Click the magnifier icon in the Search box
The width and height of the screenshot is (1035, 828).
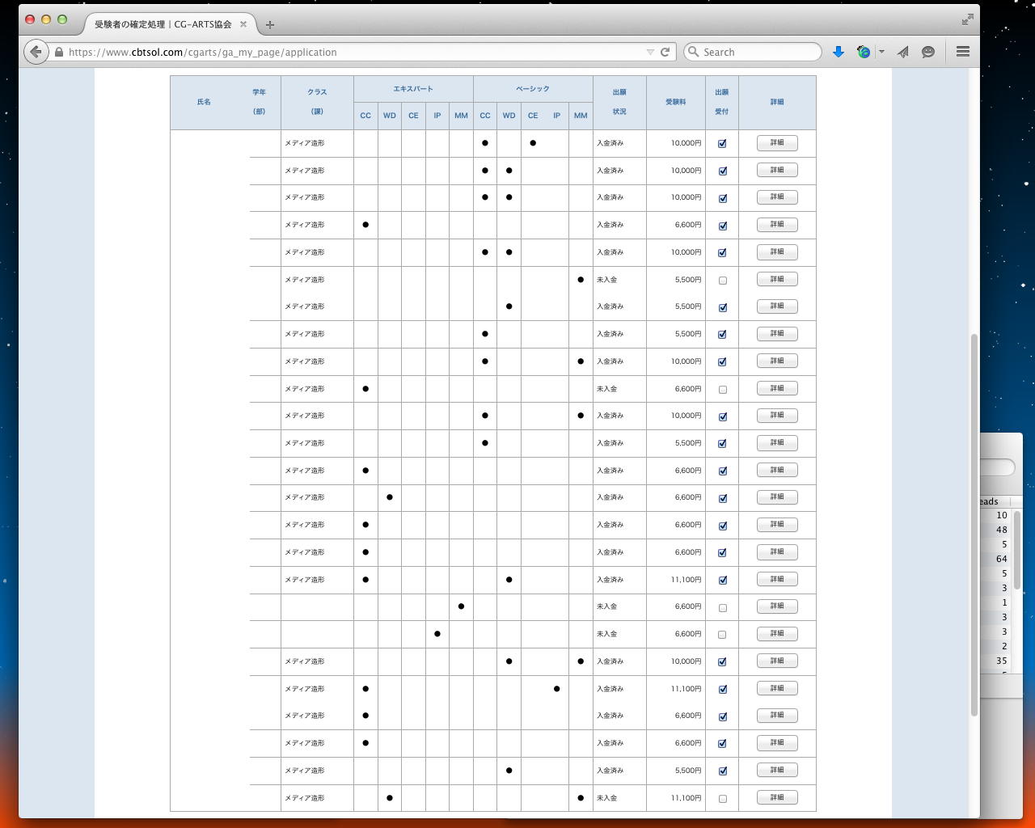pos(693,52)
